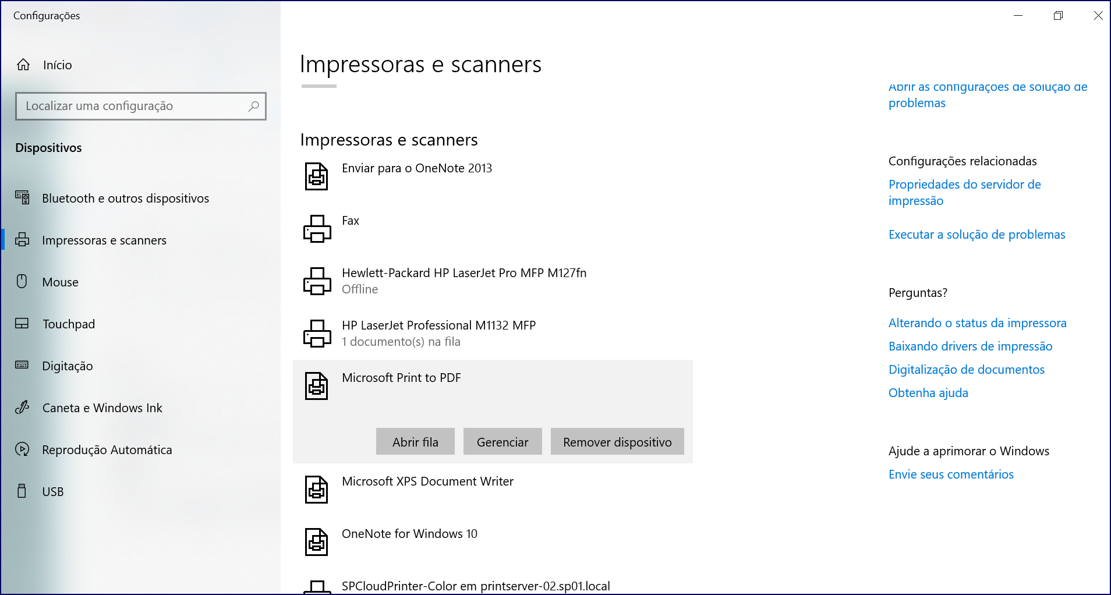Open Digitalização de documentos help link
This screenshot has height=595, width=1111.
pyautogui.click(x=966, y=370)
